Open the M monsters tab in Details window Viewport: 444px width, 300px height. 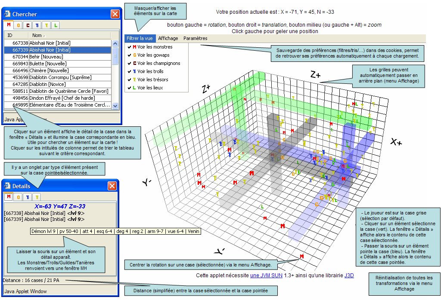pos(9,196)
